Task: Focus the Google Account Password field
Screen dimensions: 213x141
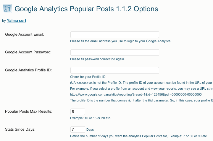Action: (115, 53)
